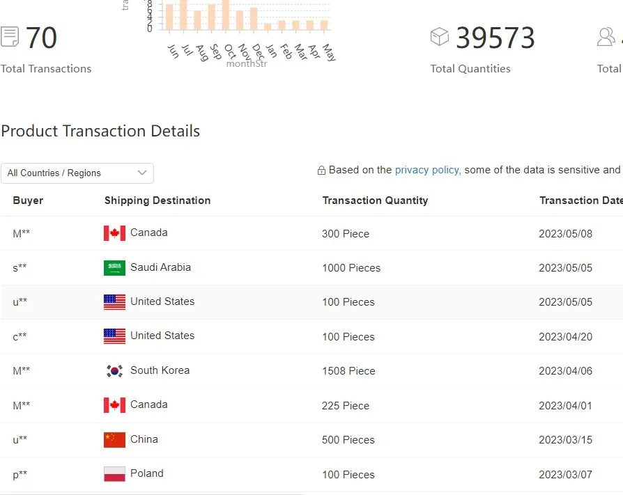Click the Shipping Destination column header
The image size is (623, 495).
coord(157,201)
